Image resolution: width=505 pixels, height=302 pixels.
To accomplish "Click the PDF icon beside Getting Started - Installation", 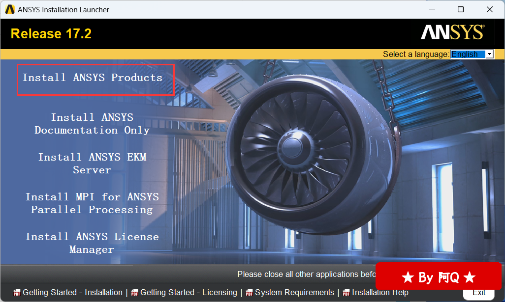I will coord(17,293).
